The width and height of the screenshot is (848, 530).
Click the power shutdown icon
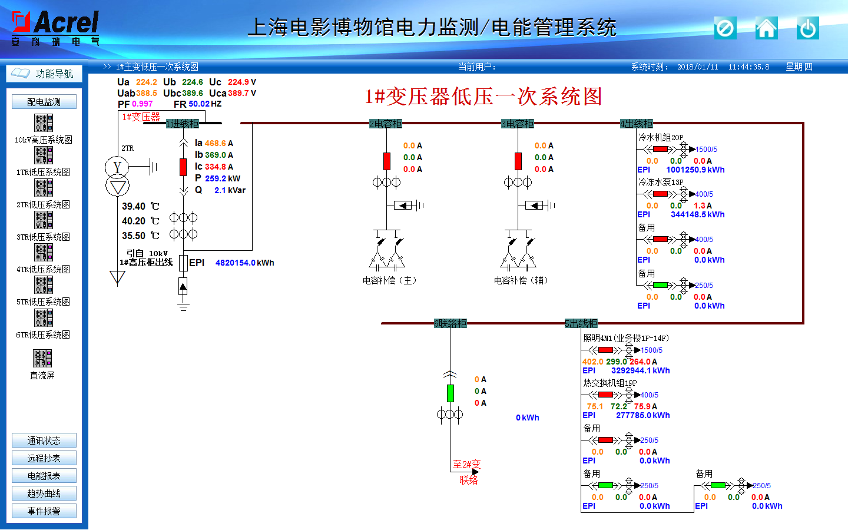(x=807, y=28)
